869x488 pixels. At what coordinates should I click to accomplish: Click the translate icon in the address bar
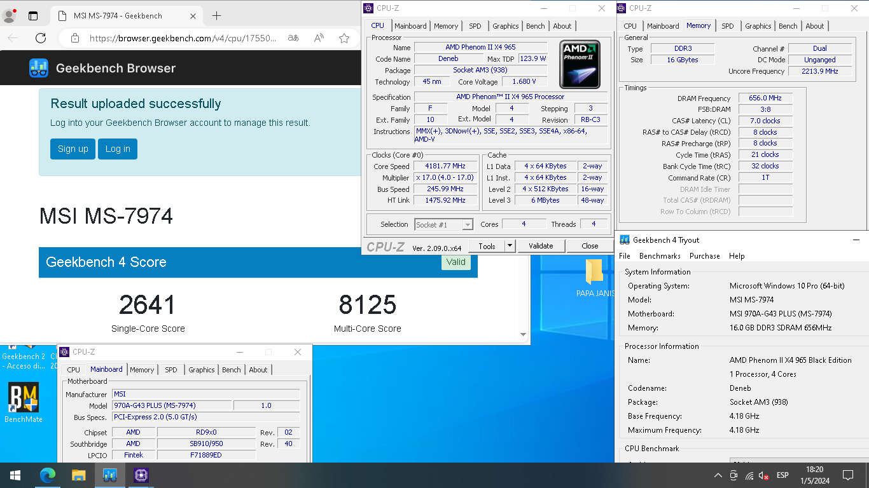[293, 38]
